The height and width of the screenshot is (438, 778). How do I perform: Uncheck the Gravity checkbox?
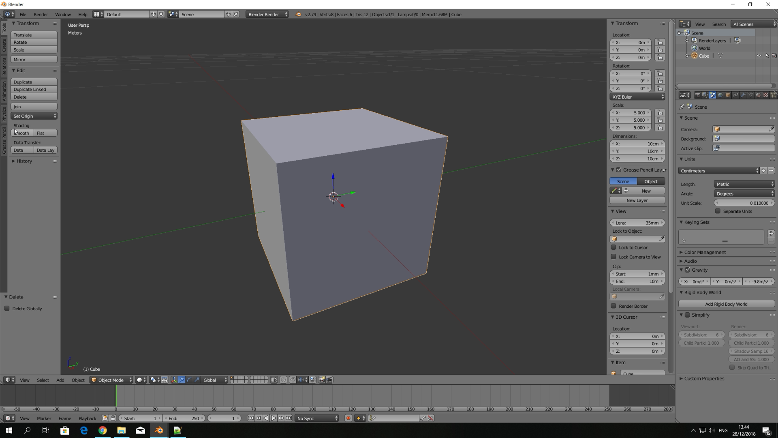point(687,270)
